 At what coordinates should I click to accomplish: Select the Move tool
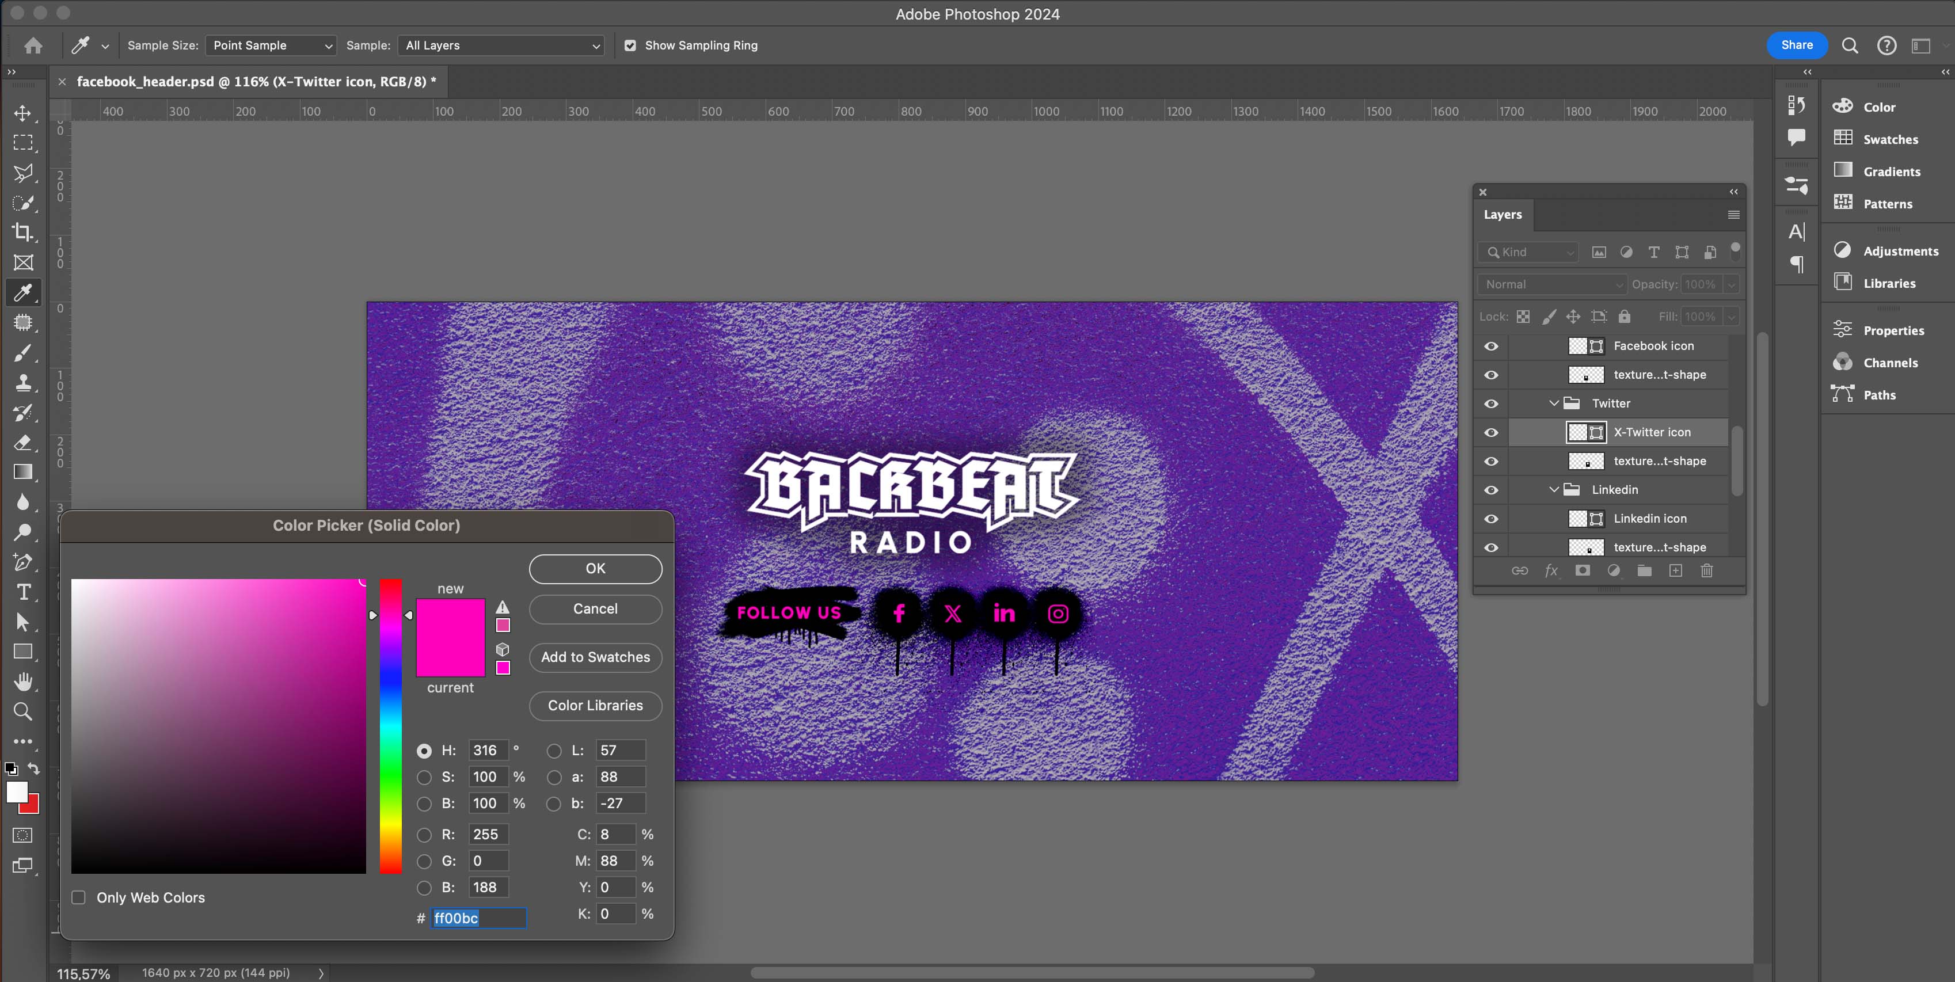(x=23, y=113)
